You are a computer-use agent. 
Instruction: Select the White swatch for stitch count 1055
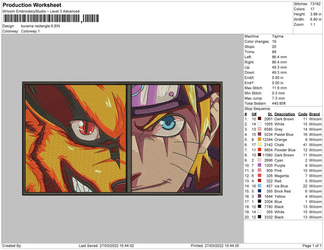(x=259, y=124)
